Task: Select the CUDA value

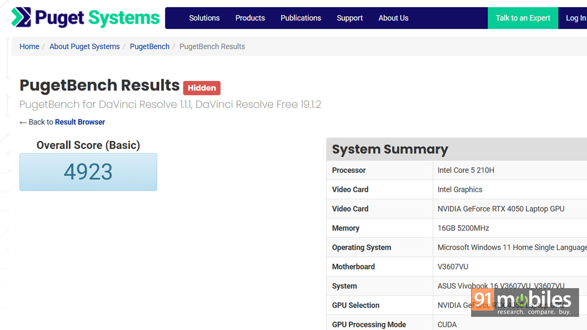Action: (447, 324)
